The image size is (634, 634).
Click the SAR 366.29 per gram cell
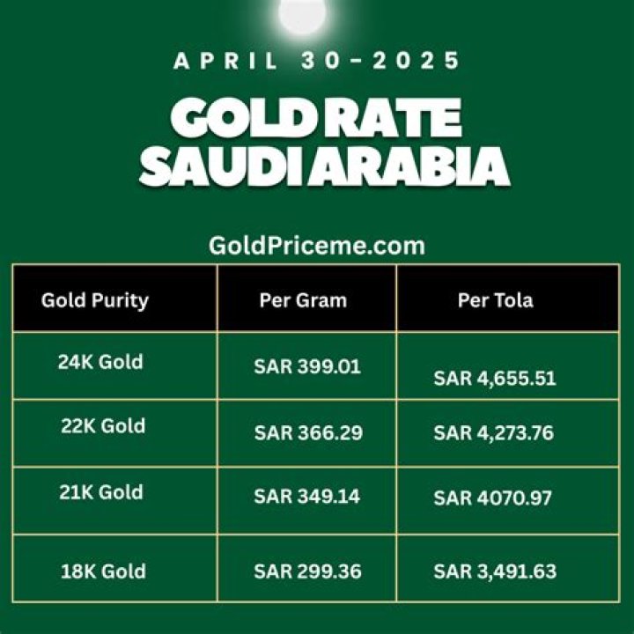[307, 432]
